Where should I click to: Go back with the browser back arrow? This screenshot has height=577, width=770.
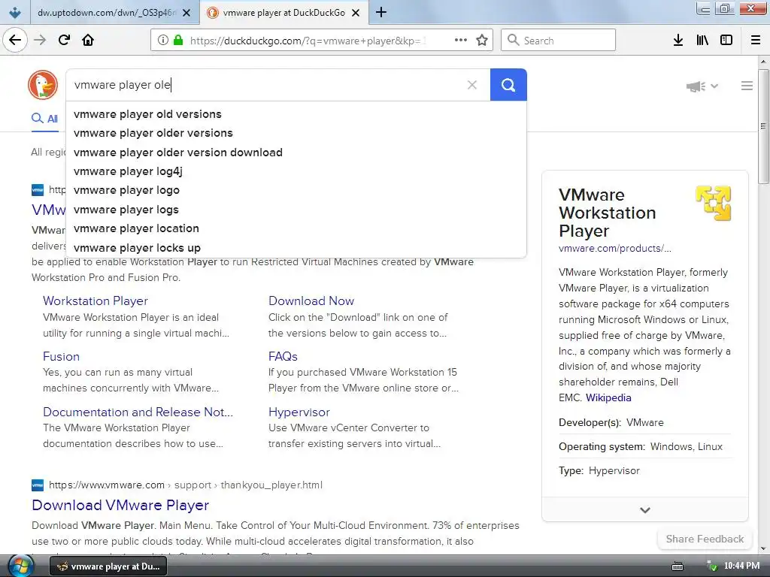tap(15, 40)
